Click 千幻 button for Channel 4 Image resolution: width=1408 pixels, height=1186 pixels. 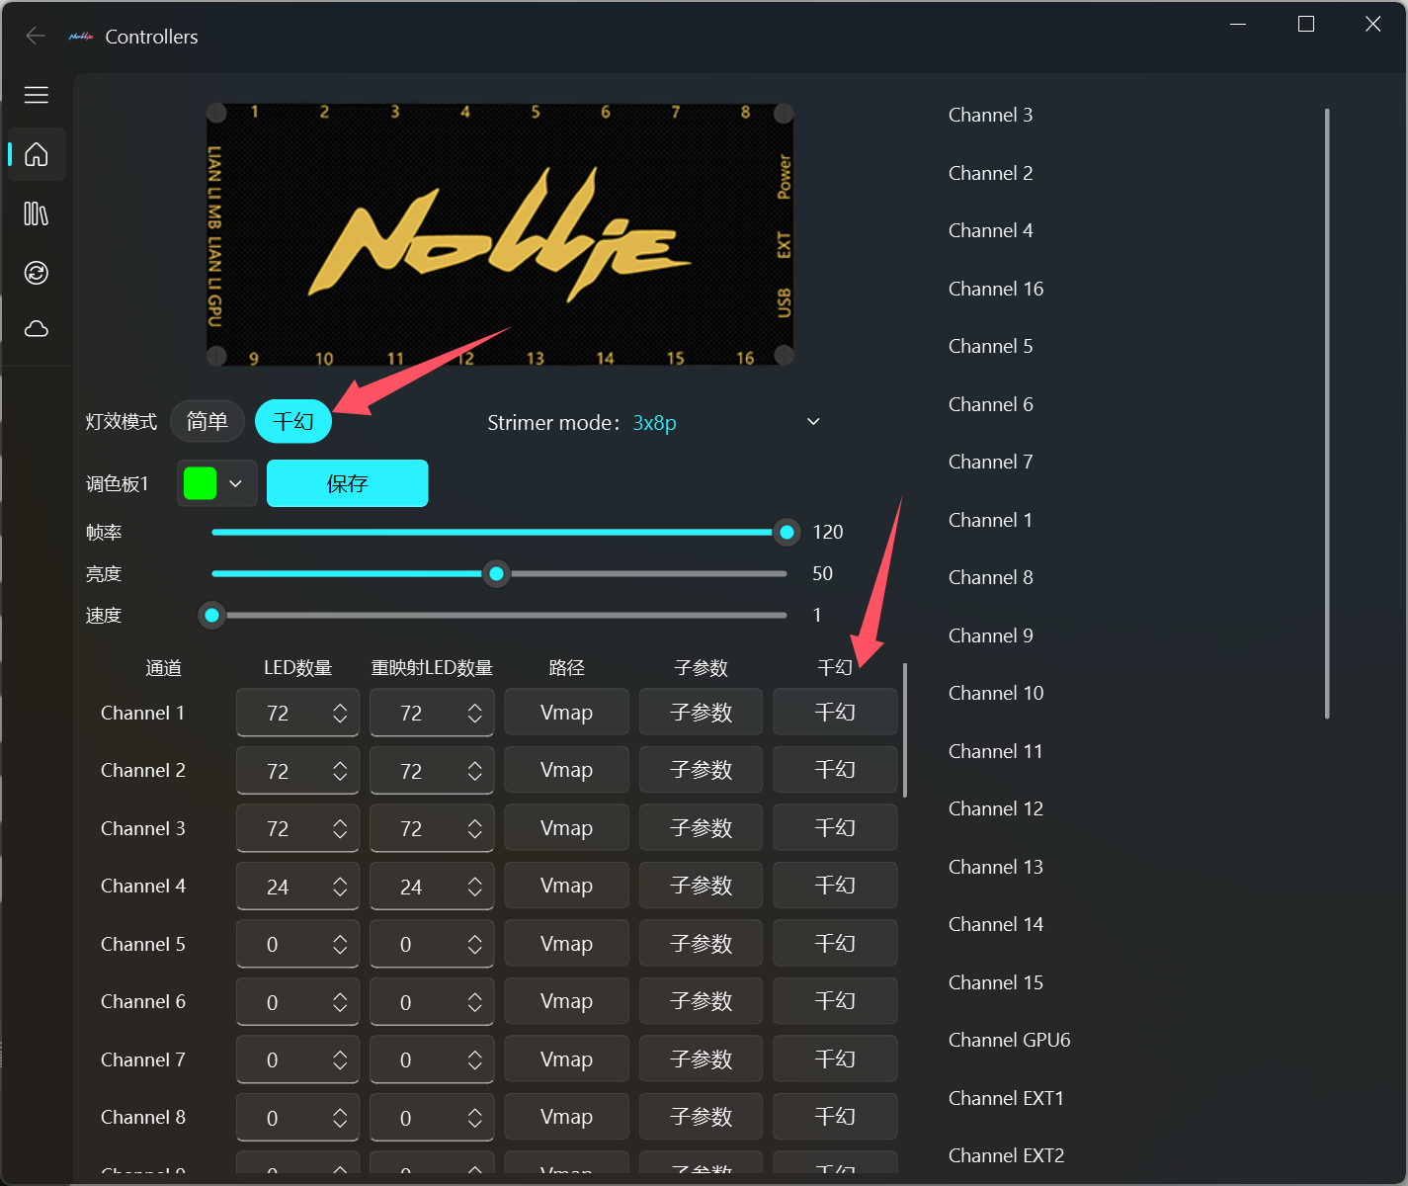[x=835, y=886]
